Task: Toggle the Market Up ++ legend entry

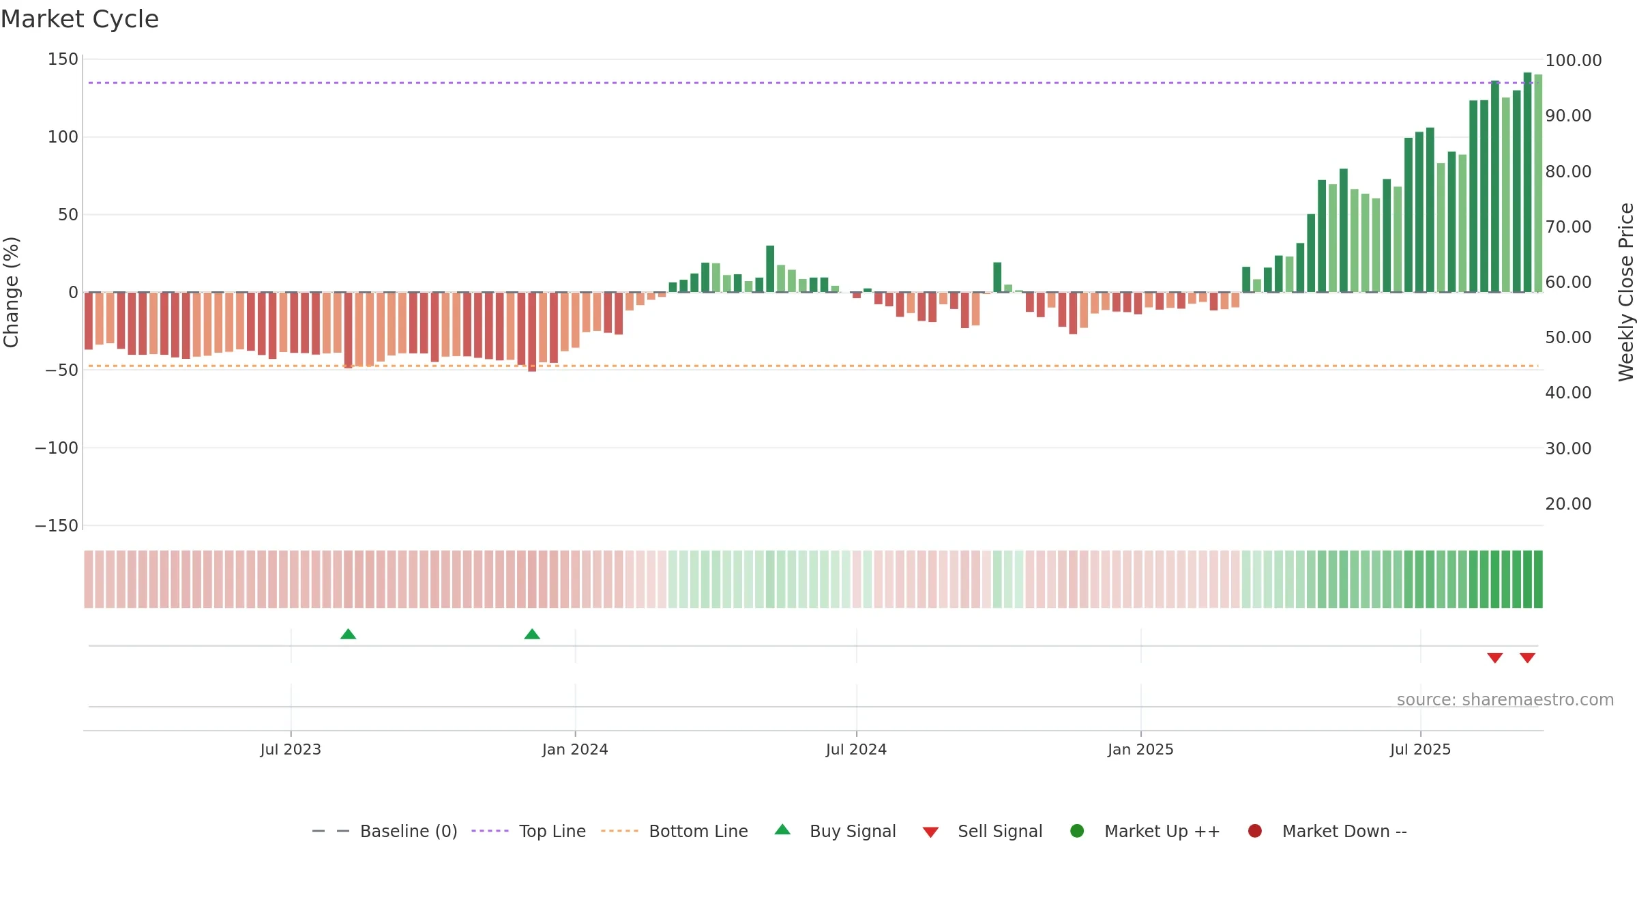Action: (1145, 831)
